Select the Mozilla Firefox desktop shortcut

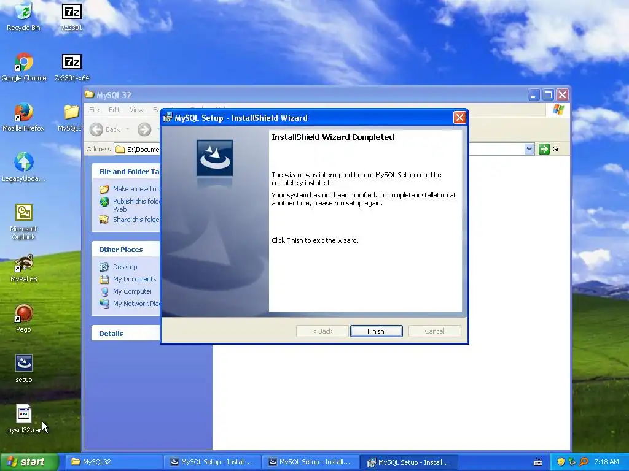24,117
